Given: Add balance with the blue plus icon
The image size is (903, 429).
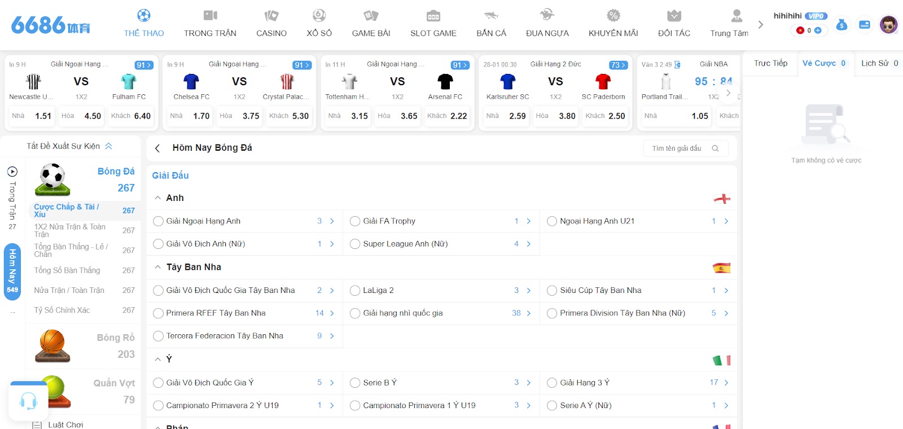Looking at the screenshot, I should (818, 30).
